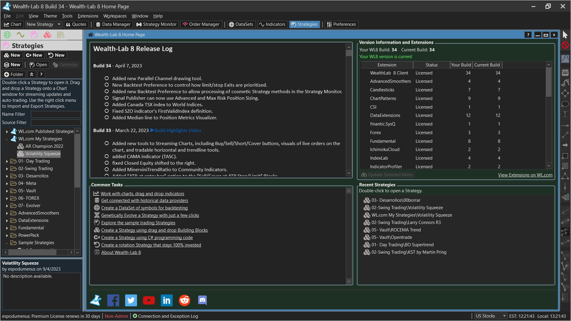Open the Extensions menu
The height and width of the screenshot is (321, 571).
click(88, 16)
